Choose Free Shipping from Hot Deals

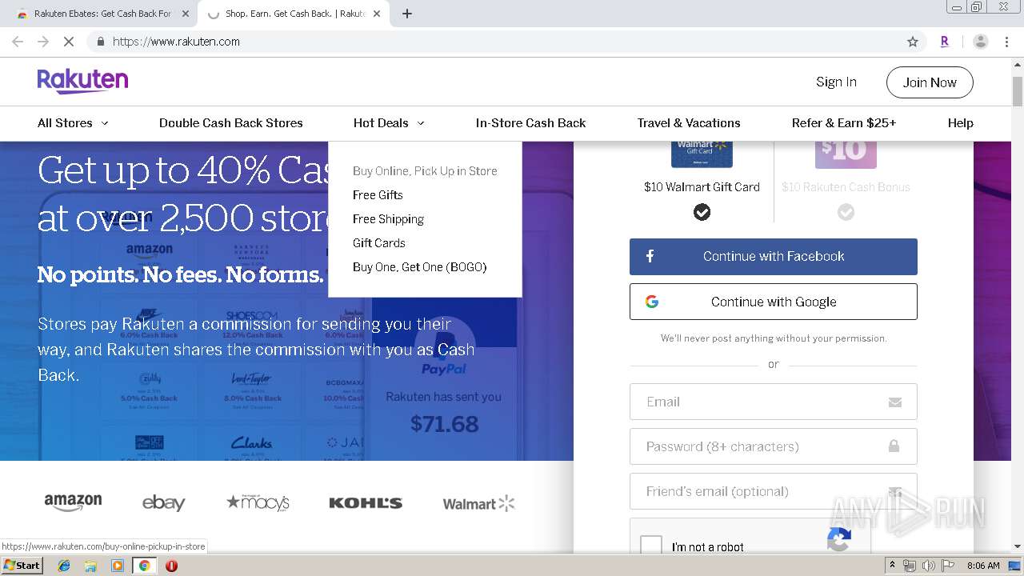click(x=388, y=219)
